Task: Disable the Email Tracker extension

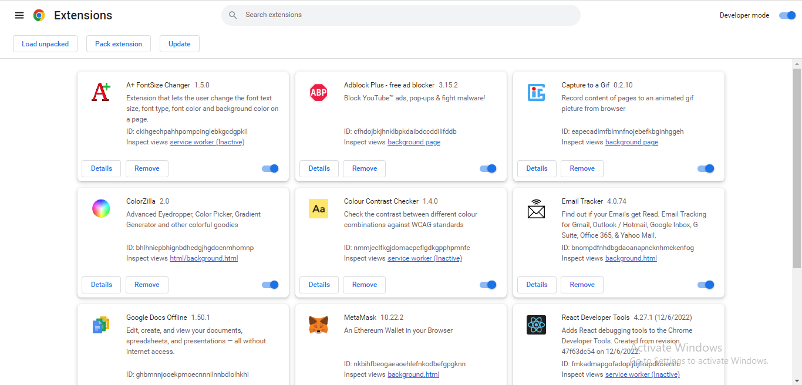Action: [x=706, y=285]
